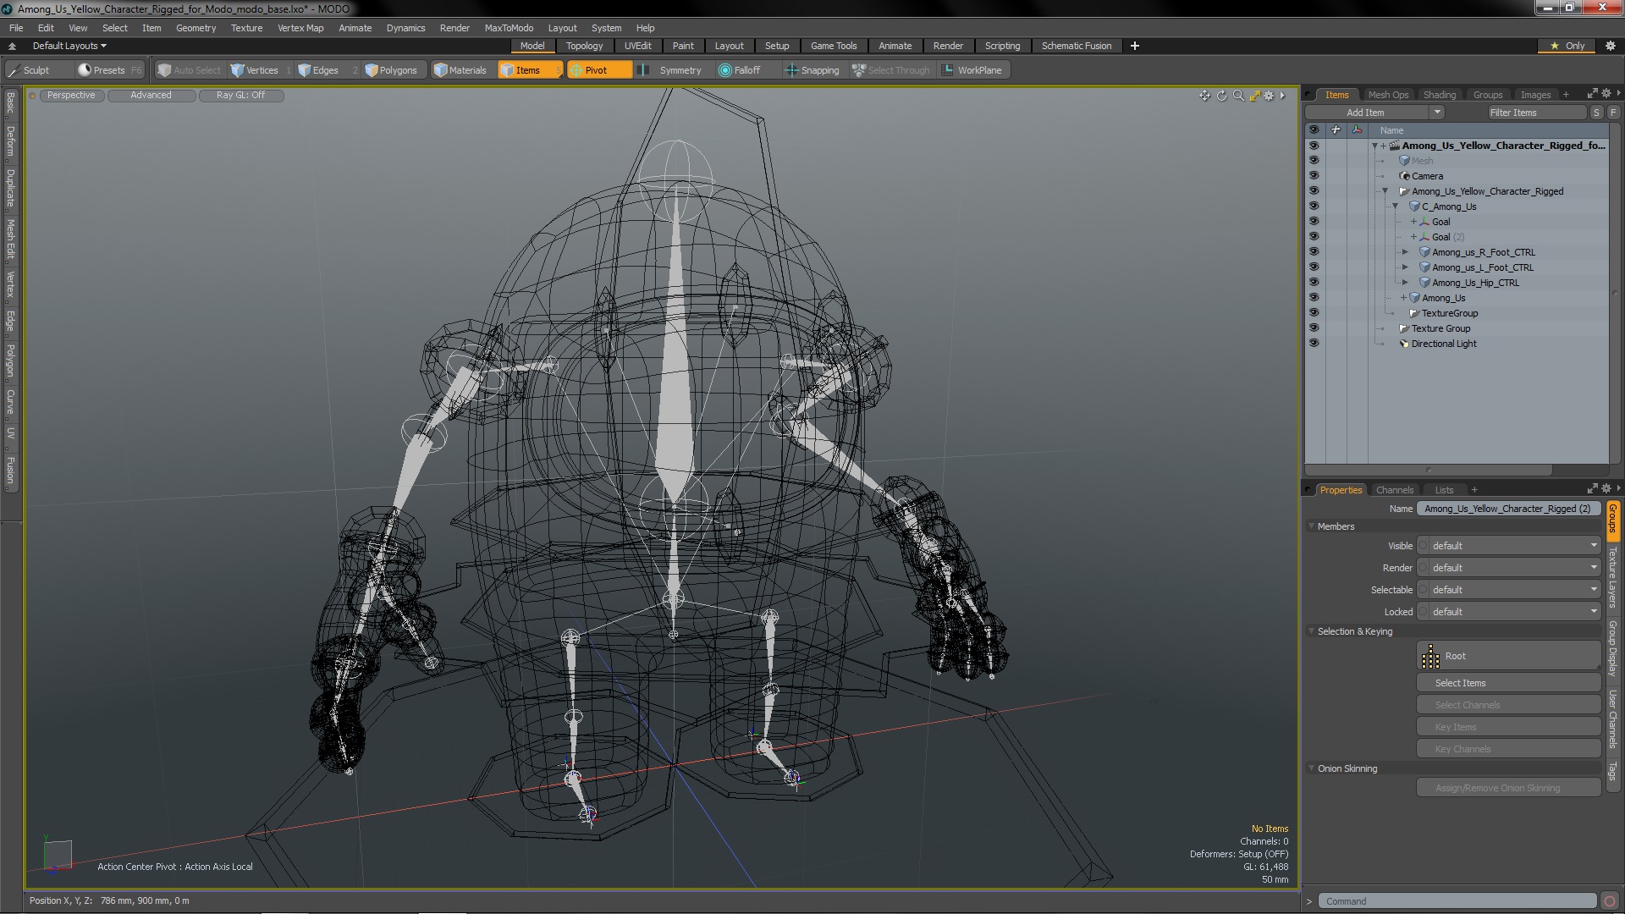Click the Command input field

click(1459, 901)
